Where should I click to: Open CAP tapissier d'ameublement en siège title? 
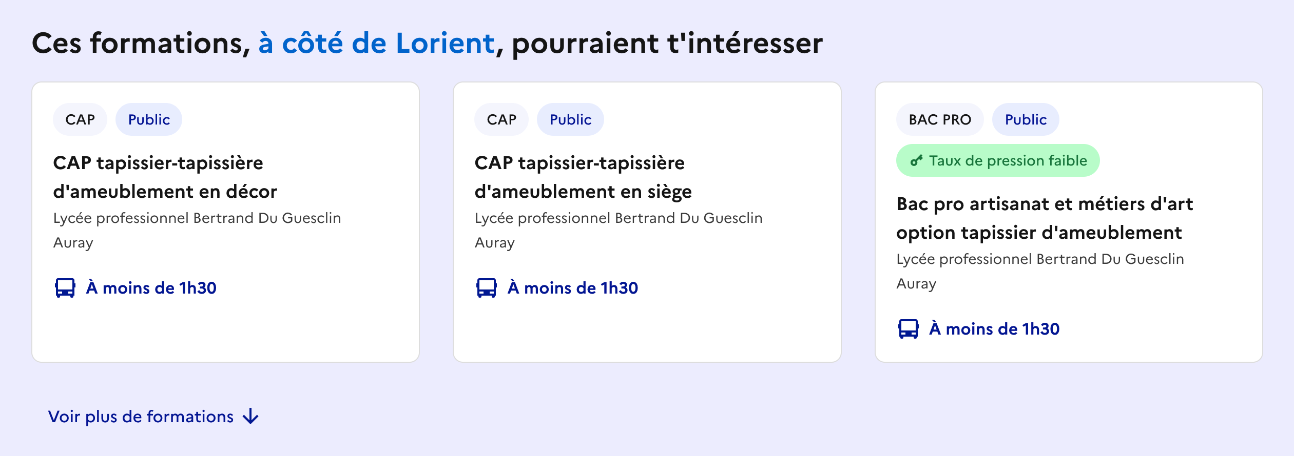tap(583, 177)
